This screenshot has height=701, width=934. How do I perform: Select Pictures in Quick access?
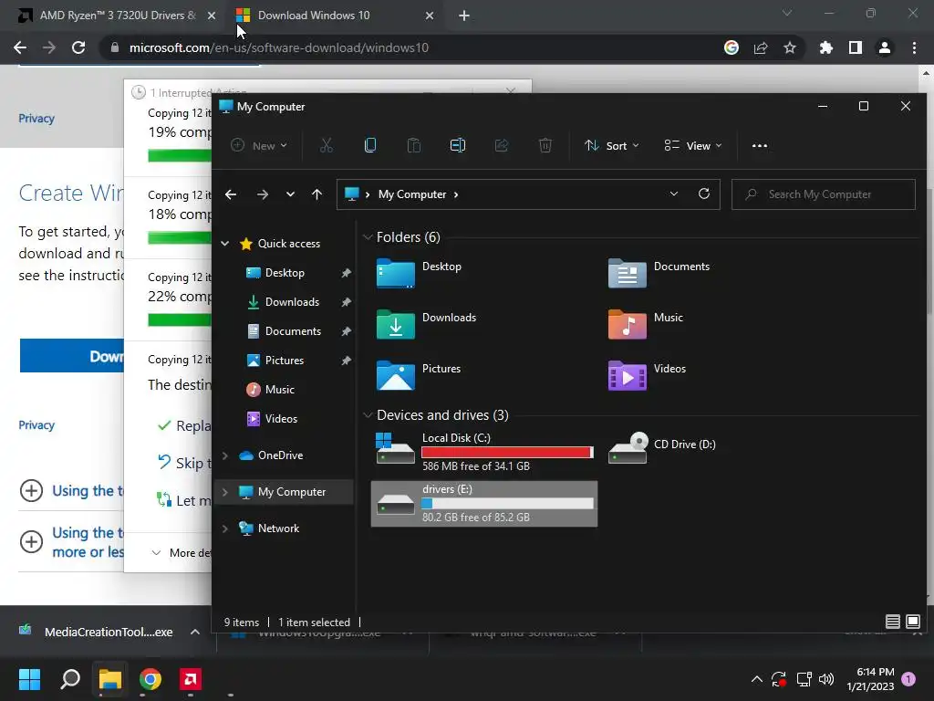pyautogui.click(x=285, y=360)
